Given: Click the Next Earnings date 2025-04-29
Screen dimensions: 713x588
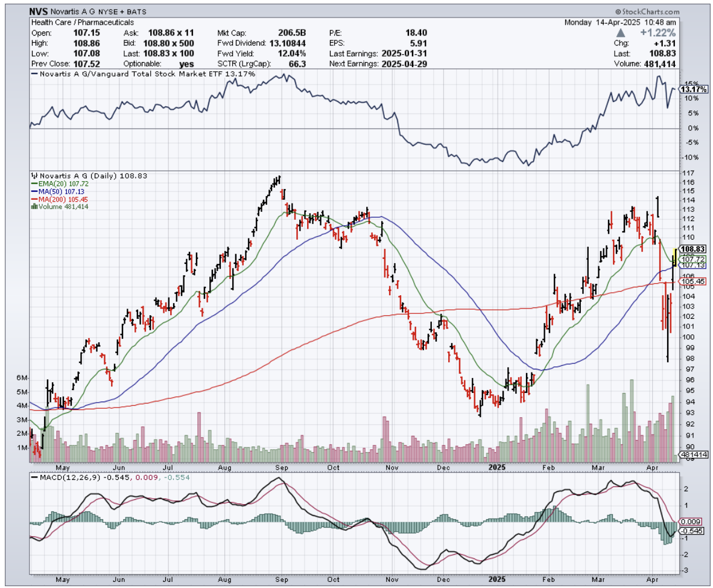Looking at the screenshot, I should [x=404, y=63].
